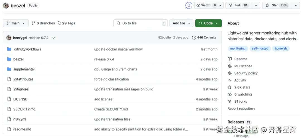View the 446 Commits history
This screenshot has height=138, width=301.
click(205, 38)
